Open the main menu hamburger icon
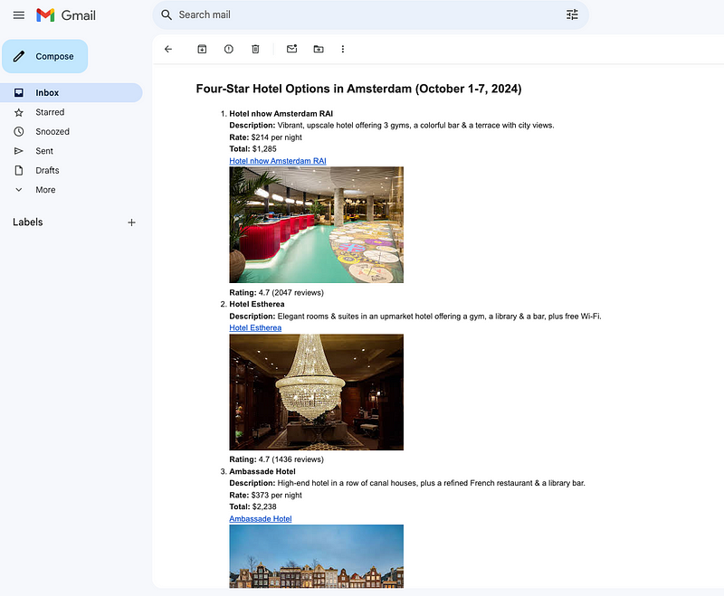724x596 pixels. [18, 15]
